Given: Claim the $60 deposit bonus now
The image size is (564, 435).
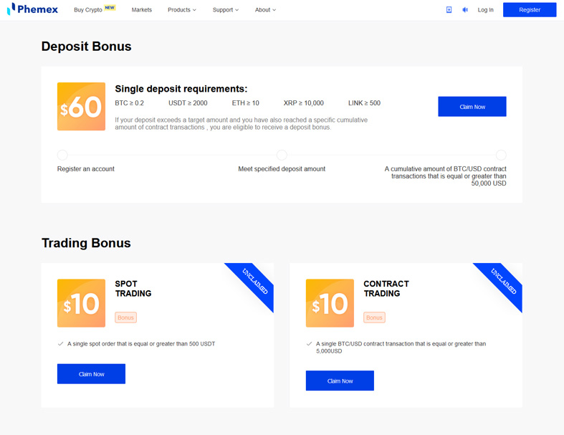Looking at the screenshot, I should 472,107.
